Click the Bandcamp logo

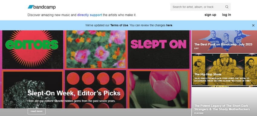pos(42,7)
